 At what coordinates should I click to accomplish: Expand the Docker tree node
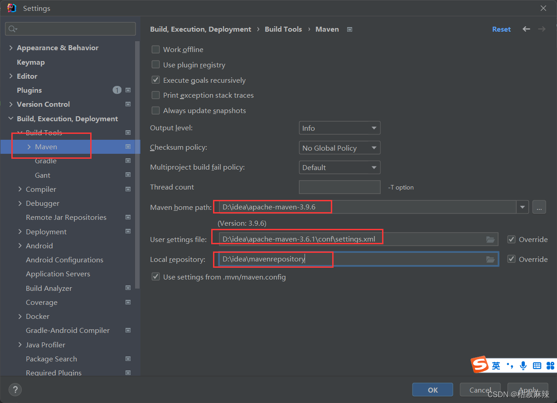click(20, 316)
